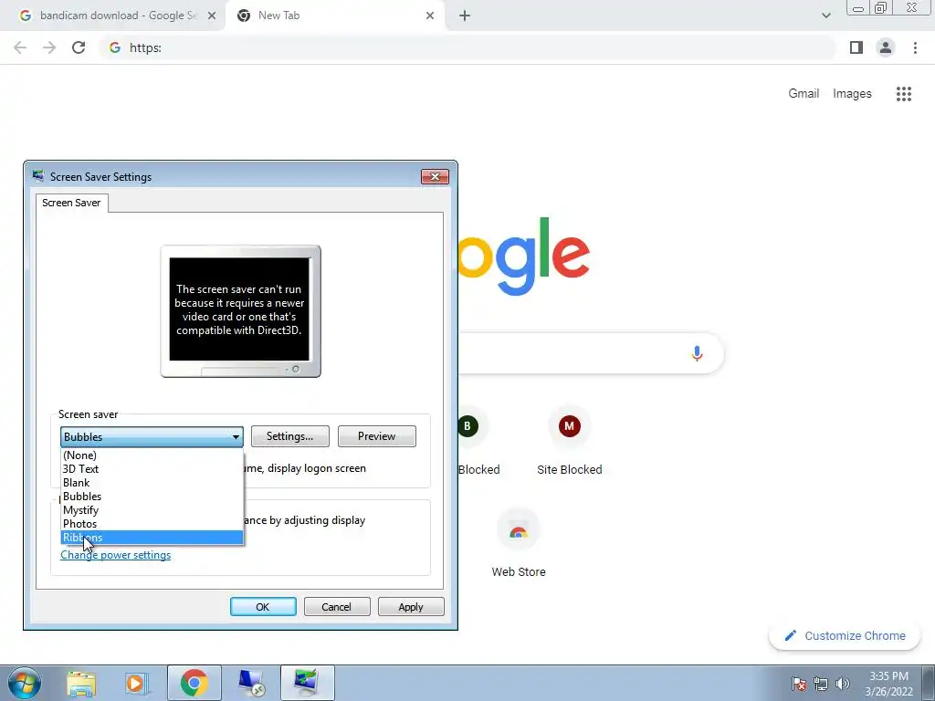This screenshot has height=701, width=935.
Task: Choose (None) in the screen saver list
Action: [x=152, y=455]
